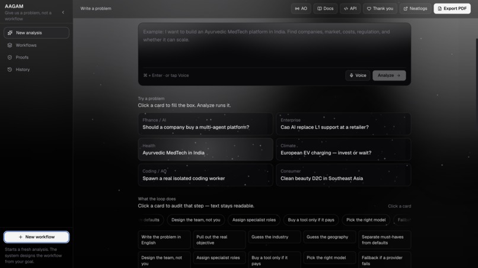Image resolution: width=478 pixels, height=268 pixels.
Task: Open 'Separate must-haves from defaults' step card
Action: 385,240
